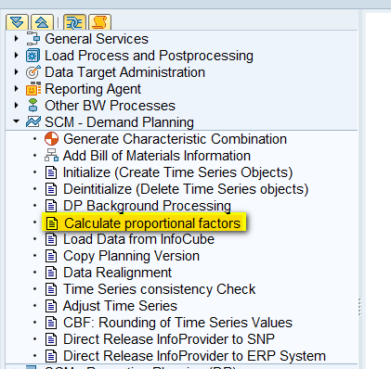Click the General Services icon
Screen dimensions: 391x369
(x=33, y=39)
